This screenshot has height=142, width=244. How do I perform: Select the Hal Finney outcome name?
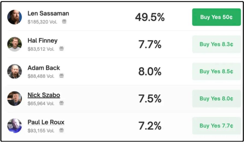42,41
